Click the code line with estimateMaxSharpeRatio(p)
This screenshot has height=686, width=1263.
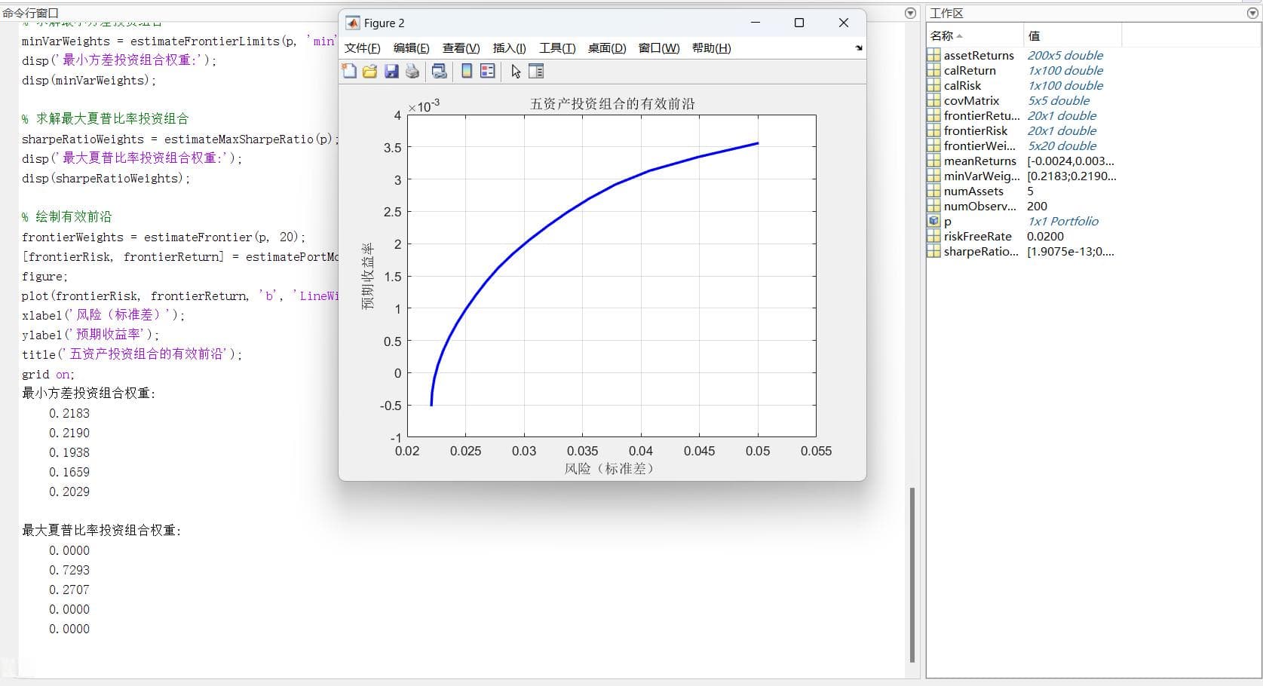tap(181, 139)
